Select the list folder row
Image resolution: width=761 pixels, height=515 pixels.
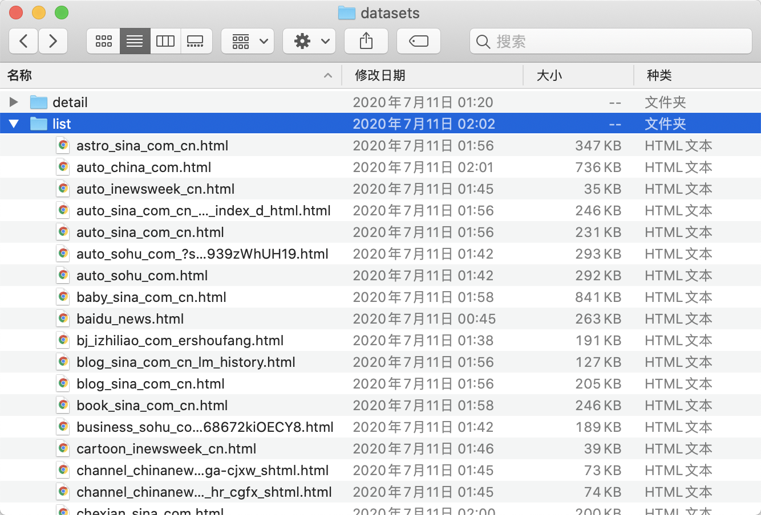tap(380, 124)
